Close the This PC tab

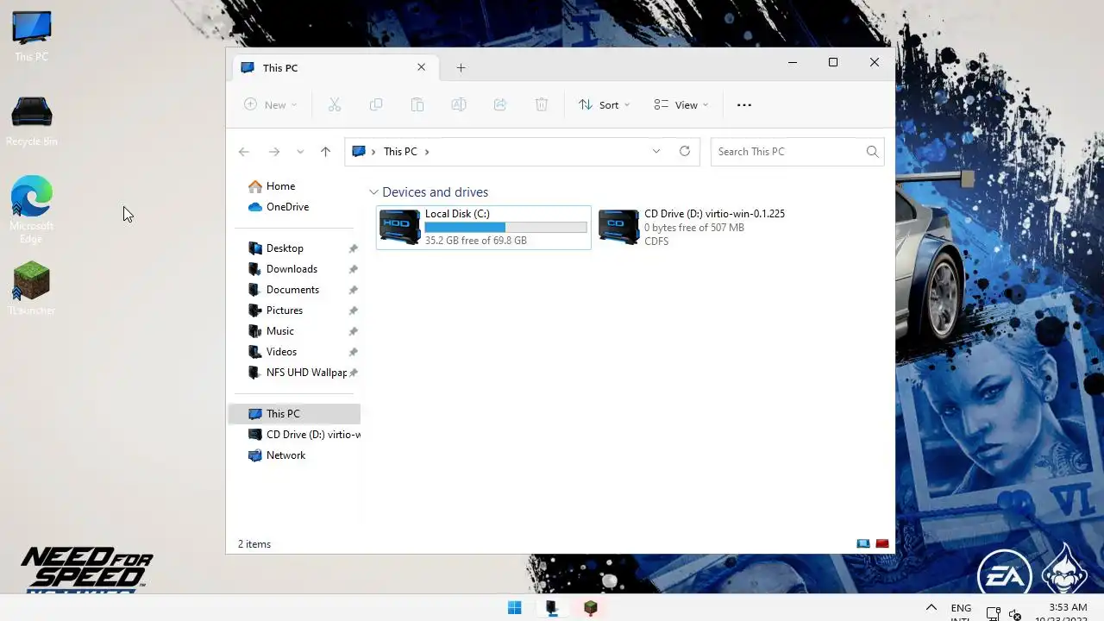[x=422, y=67]
